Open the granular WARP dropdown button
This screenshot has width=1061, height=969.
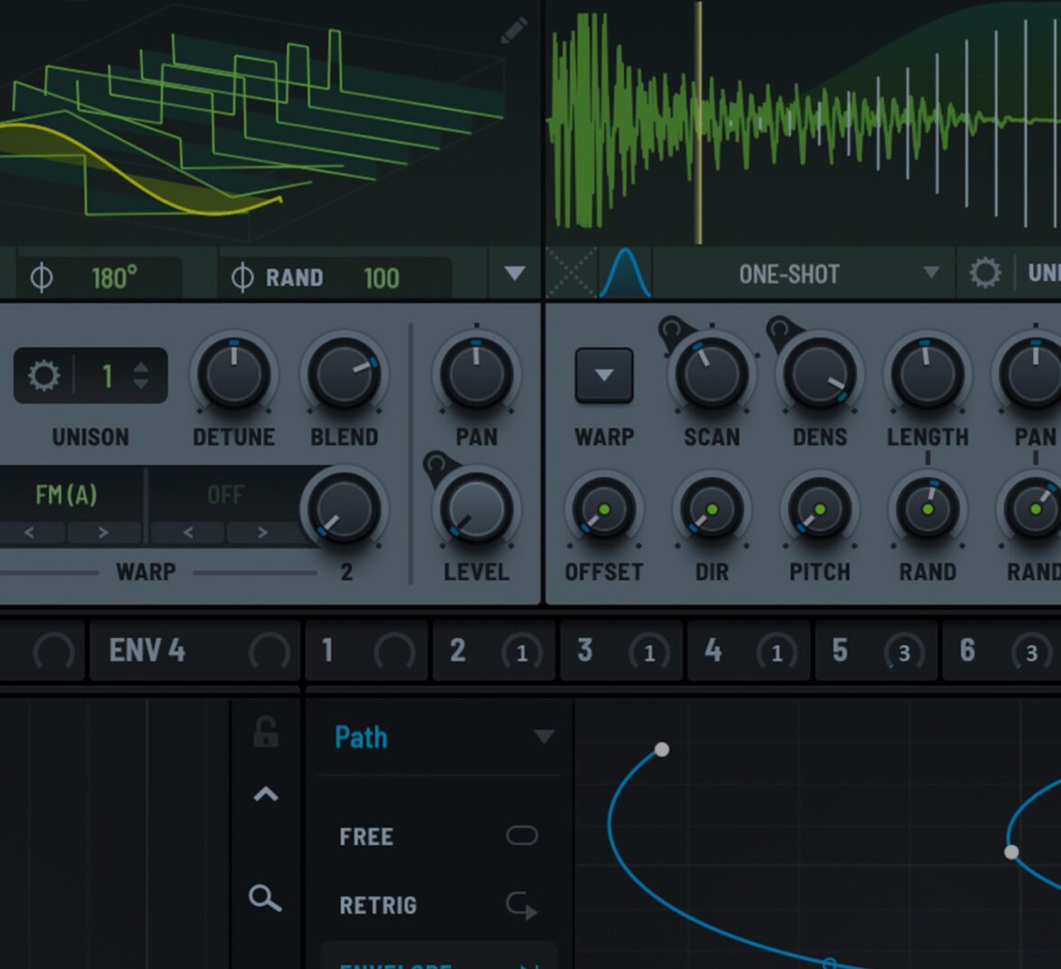click(604, 375)
